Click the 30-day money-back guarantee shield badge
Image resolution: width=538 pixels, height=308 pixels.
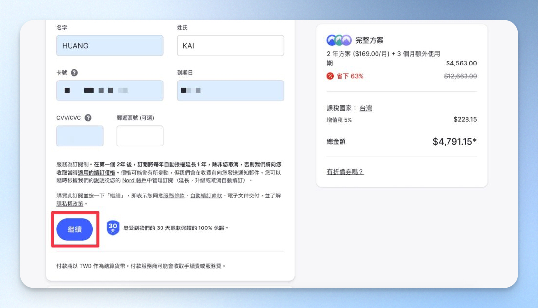click(x=112, y=228)
